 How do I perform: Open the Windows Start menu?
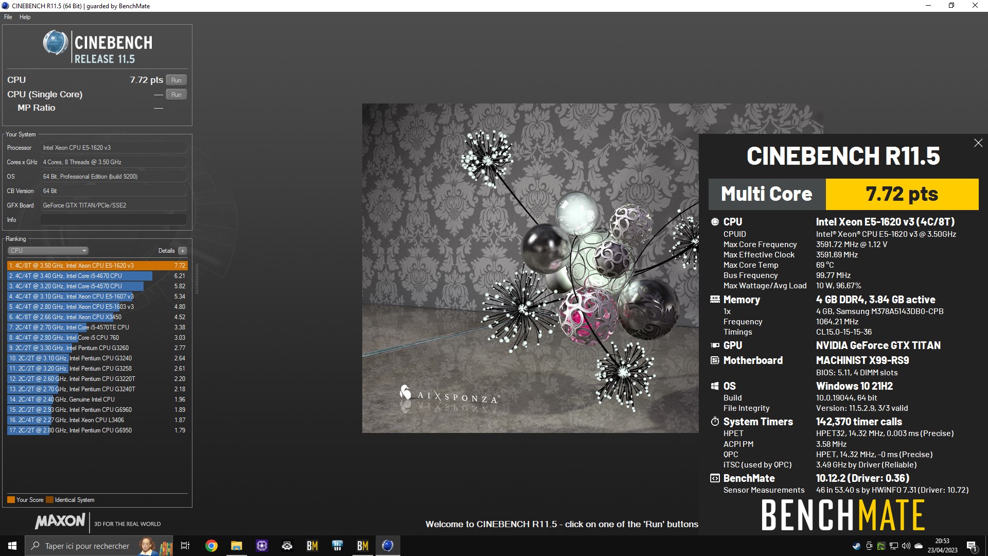tap(12, 546)
